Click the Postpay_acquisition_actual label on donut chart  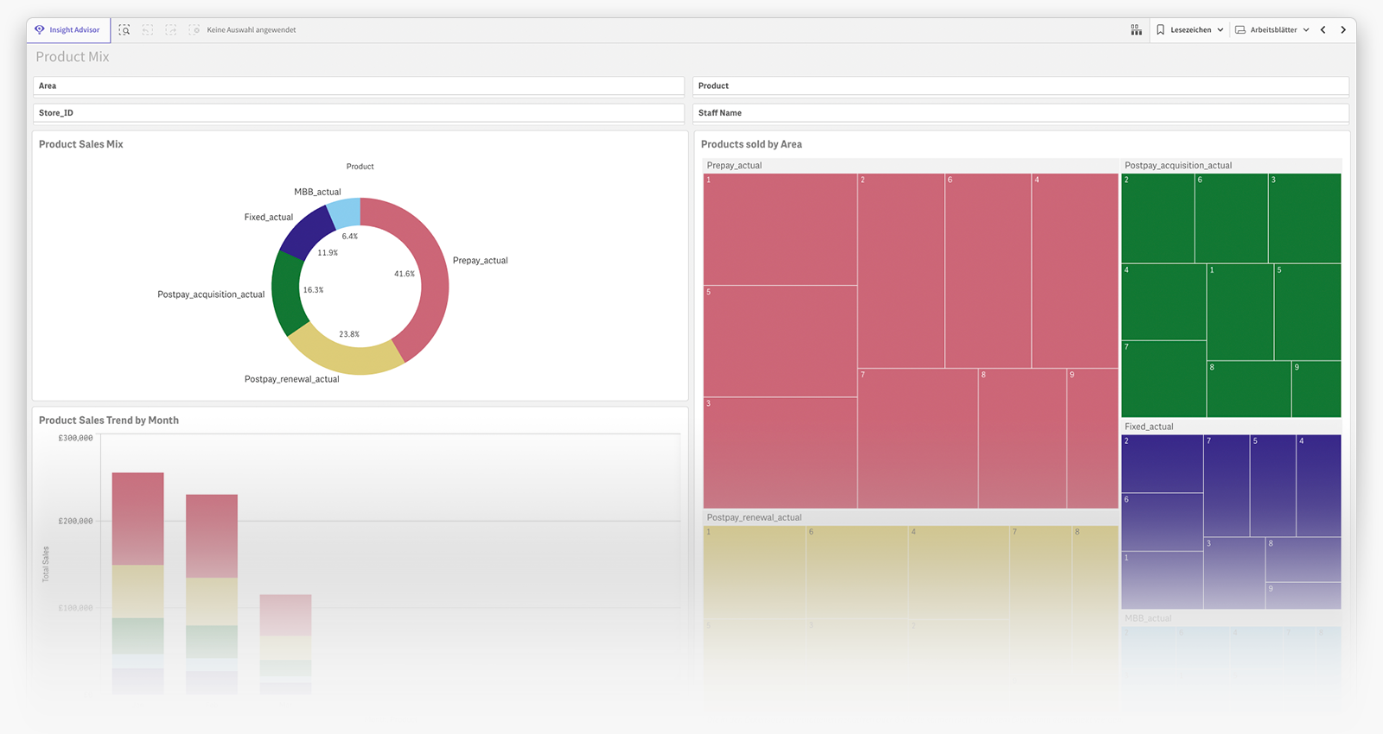[211, 294]
